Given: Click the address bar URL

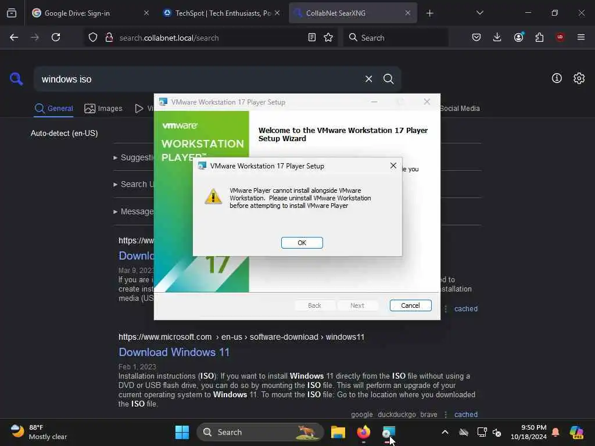Looking at the screenshot, I should [x=169, y=38].
